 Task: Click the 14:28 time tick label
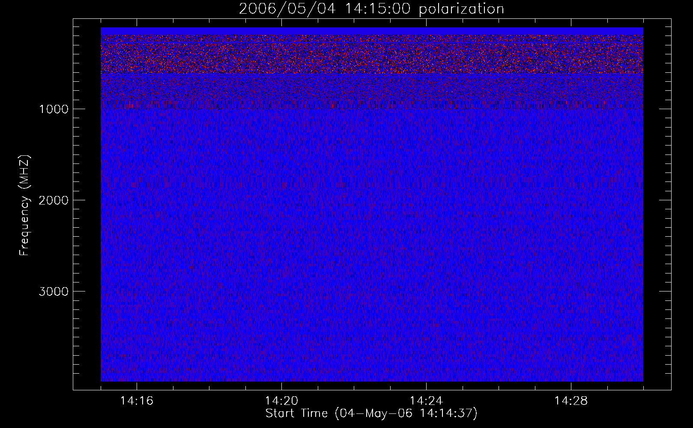click(571, 401)
